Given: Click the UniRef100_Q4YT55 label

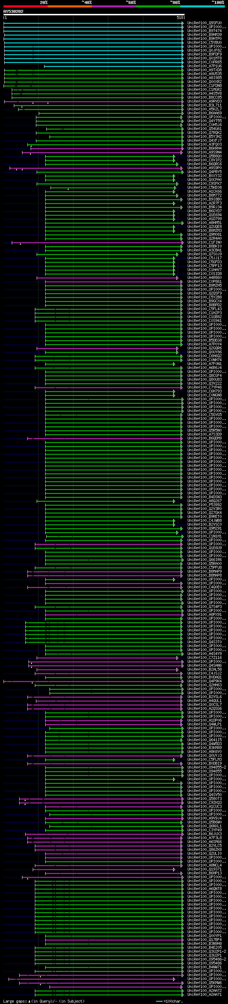Looking at the screenshot, I should point(204,121).
